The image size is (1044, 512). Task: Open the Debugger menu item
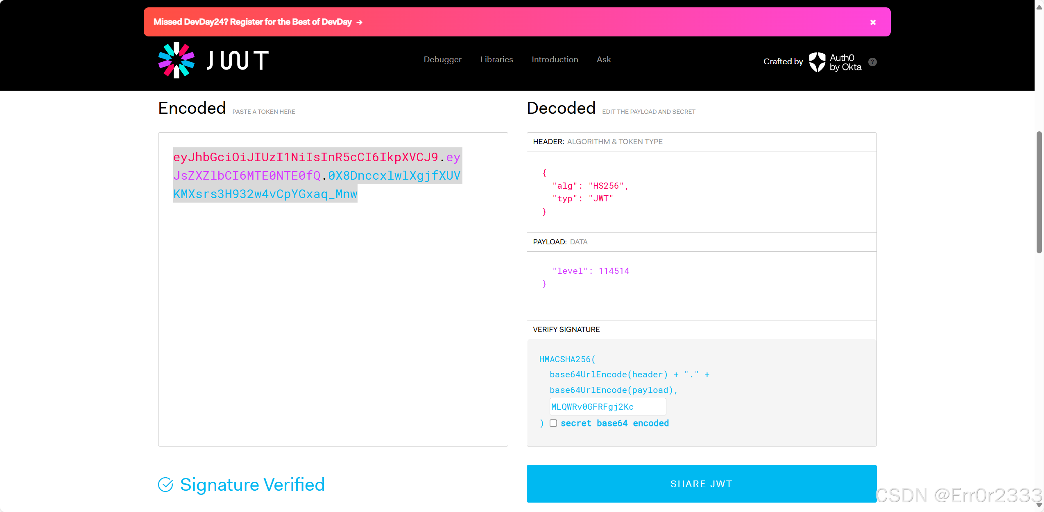click(442, 59)
